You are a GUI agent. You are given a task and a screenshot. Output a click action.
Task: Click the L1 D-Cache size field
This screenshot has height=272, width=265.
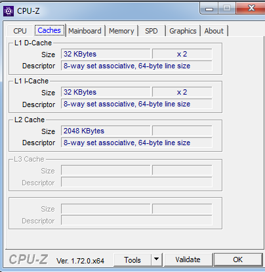tap(106, 54)
